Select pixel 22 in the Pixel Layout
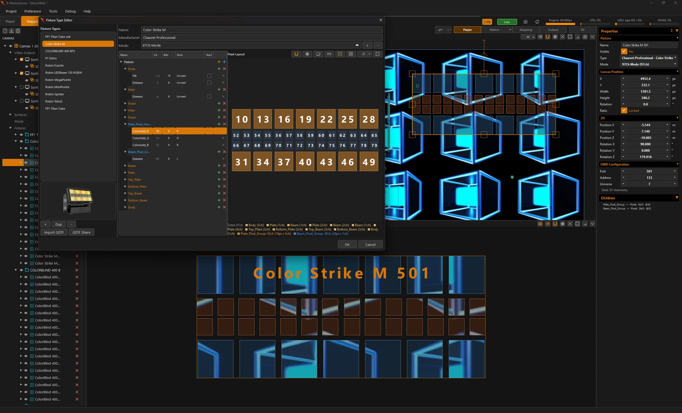The height and width of the screenshot is (413, 682). (x=326, y=119)
